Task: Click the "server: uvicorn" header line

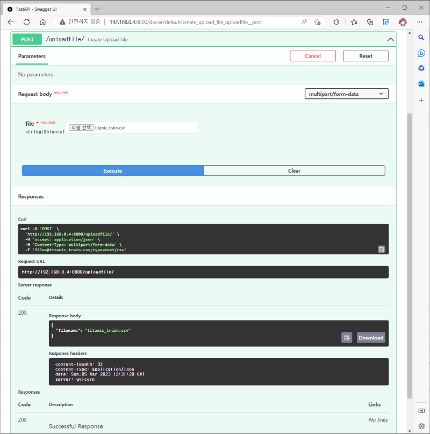Action: pyautogui.click(x=75, y=379)
